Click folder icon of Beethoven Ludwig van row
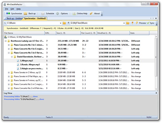The image size is (162, 123). click(x=9, y=41)
